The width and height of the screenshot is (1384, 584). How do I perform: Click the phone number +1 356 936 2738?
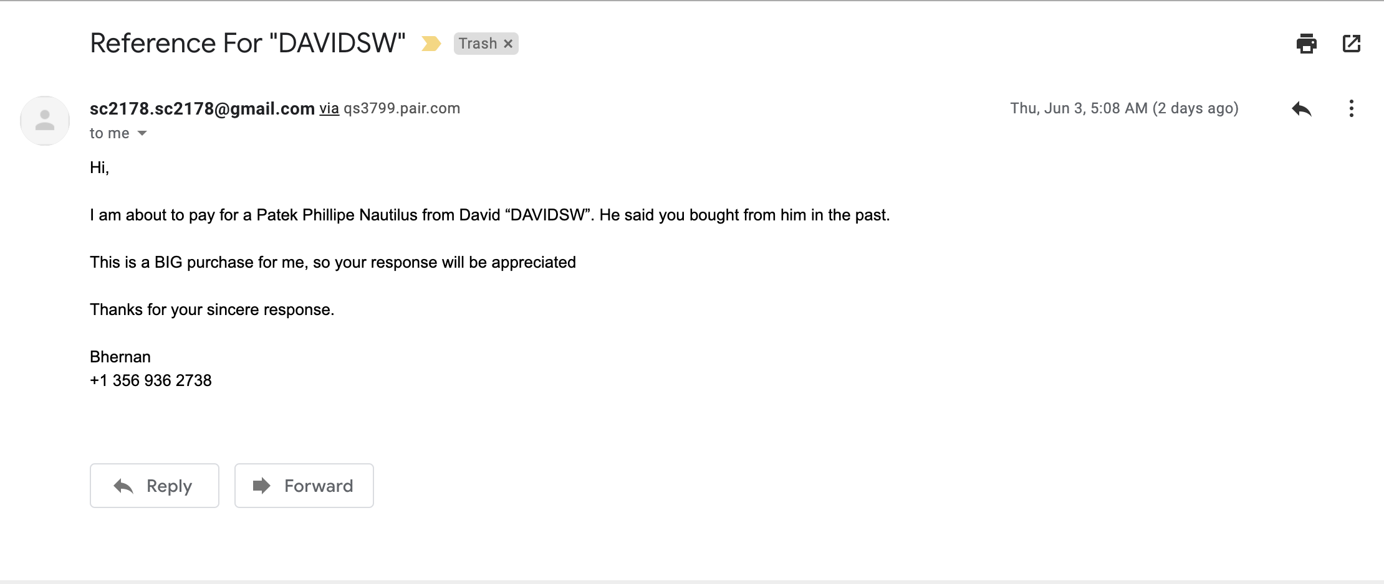(151, 380)
